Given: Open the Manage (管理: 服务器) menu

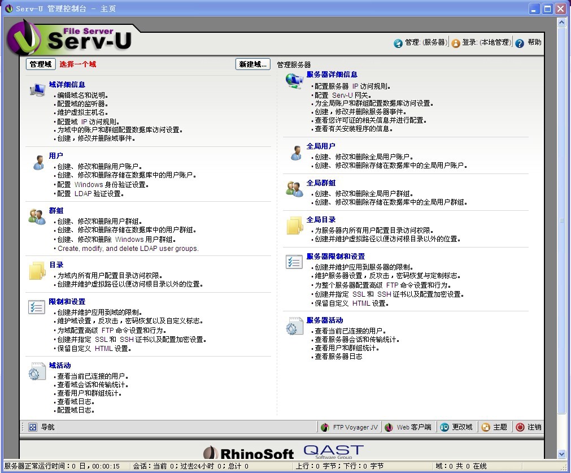Looking at the screenshot, I should click(420, 42).
